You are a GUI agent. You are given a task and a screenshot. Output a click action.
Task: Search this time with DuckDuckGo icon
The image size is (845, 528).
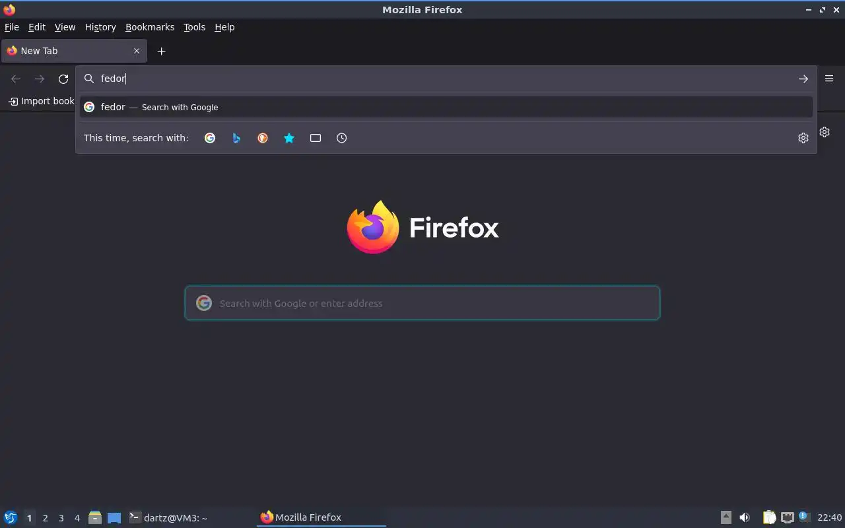[x=263, y=138]
